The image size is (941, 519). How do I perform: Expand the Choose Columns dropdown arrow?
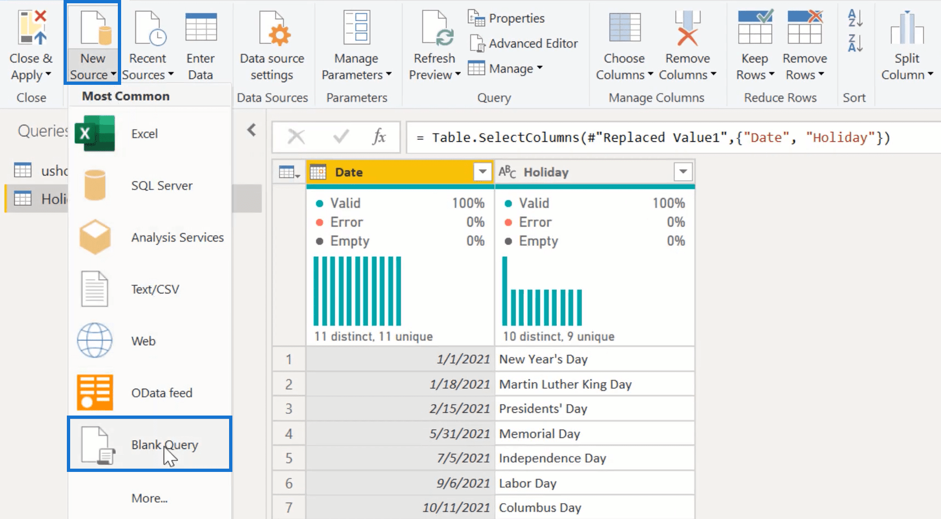[651, 74]
